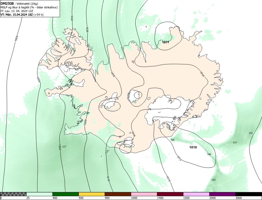Select the legend value 400
This screenshot has height=200, width=262.
tap(54, 198)
